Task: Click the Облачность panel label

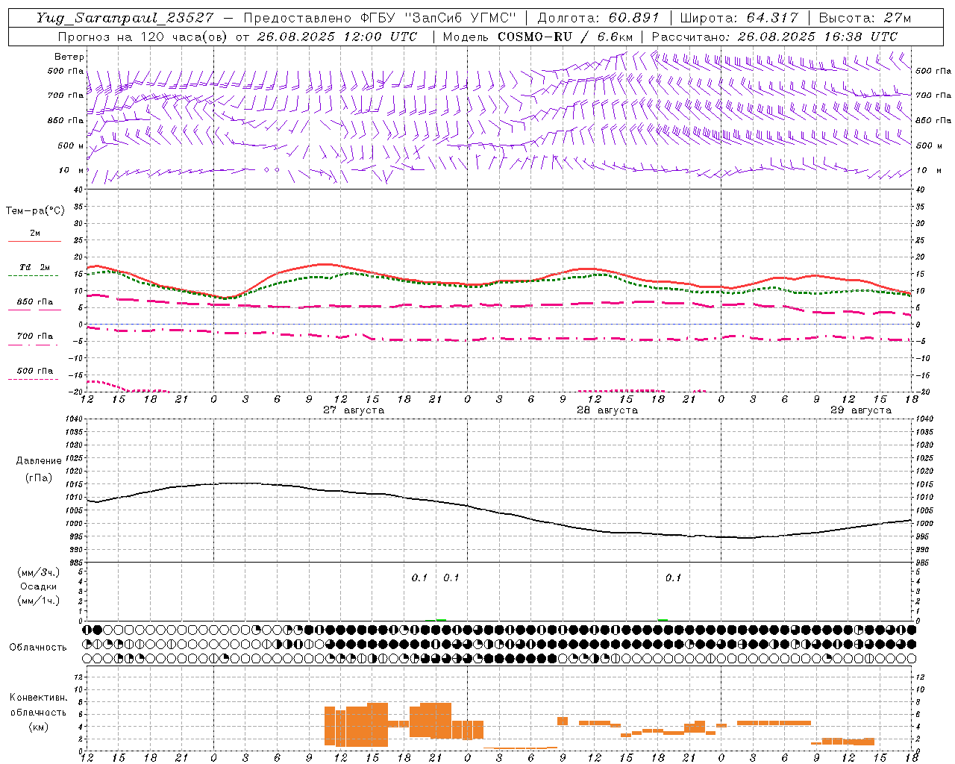Action: click(38, 647)
